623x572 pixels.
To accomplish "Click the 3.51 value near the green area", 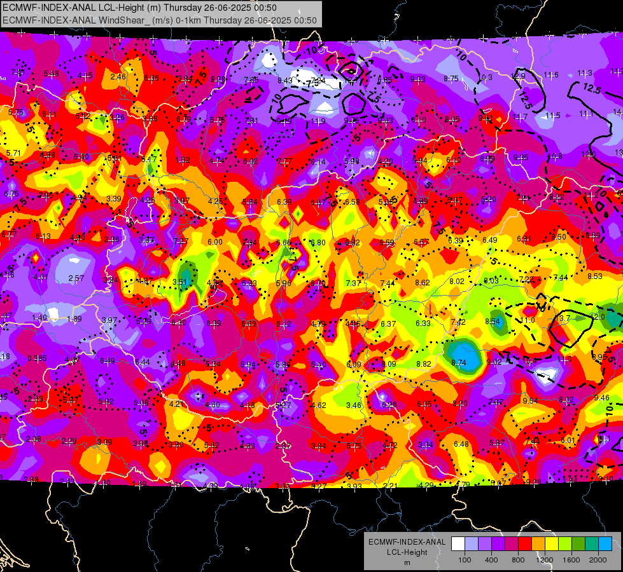I will point(179,282).
